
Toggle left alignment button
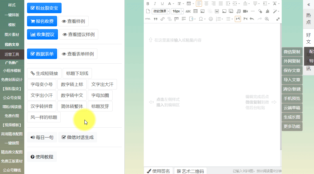(x=199, y=4)
